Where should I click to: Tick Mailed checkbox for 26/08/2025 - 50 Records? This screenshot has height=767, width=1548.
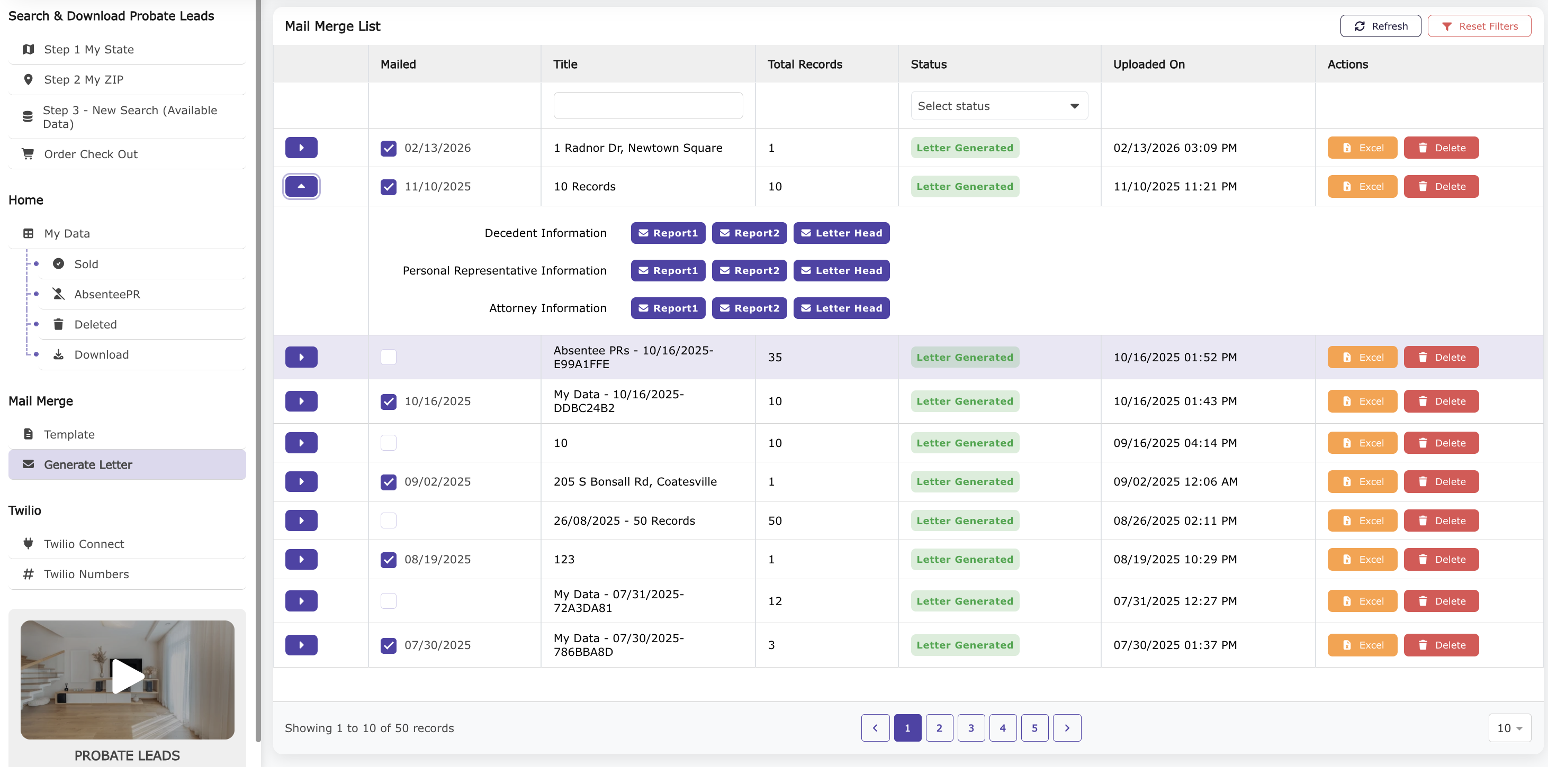click(388, 520)
